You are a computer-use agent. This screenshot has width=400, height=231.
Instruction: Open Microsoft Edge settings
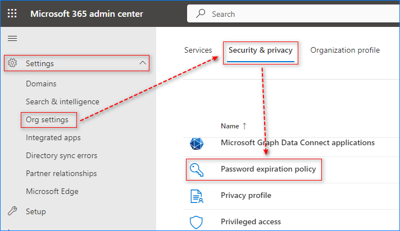[x=52, y=192]
